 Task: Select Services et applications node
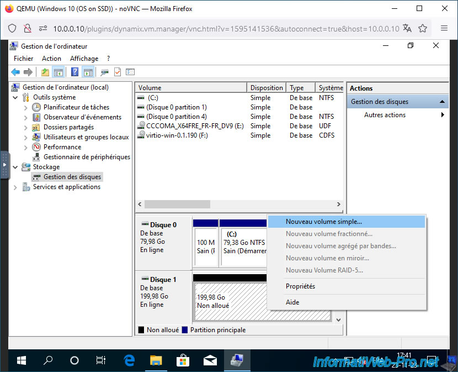tap(67, 187)
